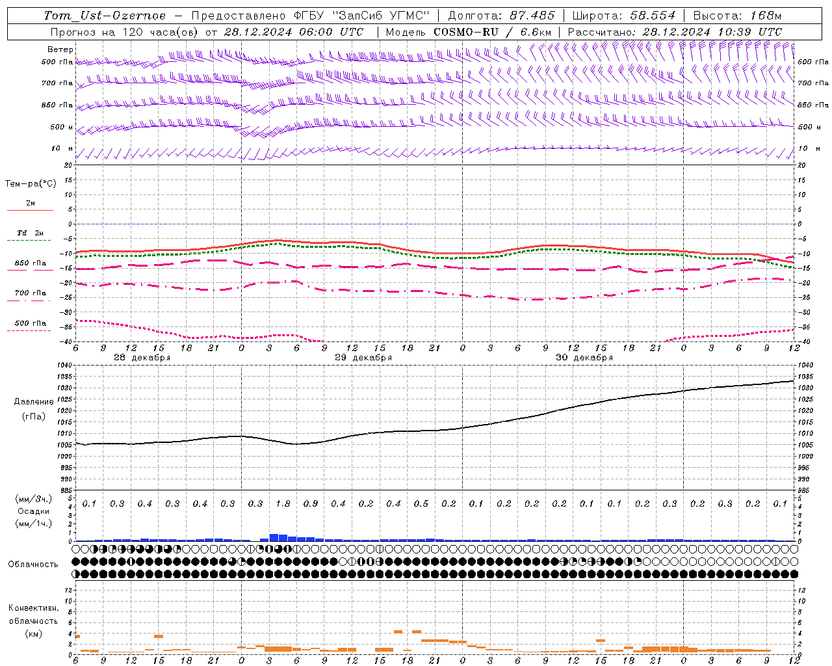Viewport: 832px width, 666px height.
Task: Click the 0.9 precipitation value
Action: point(311,504)
